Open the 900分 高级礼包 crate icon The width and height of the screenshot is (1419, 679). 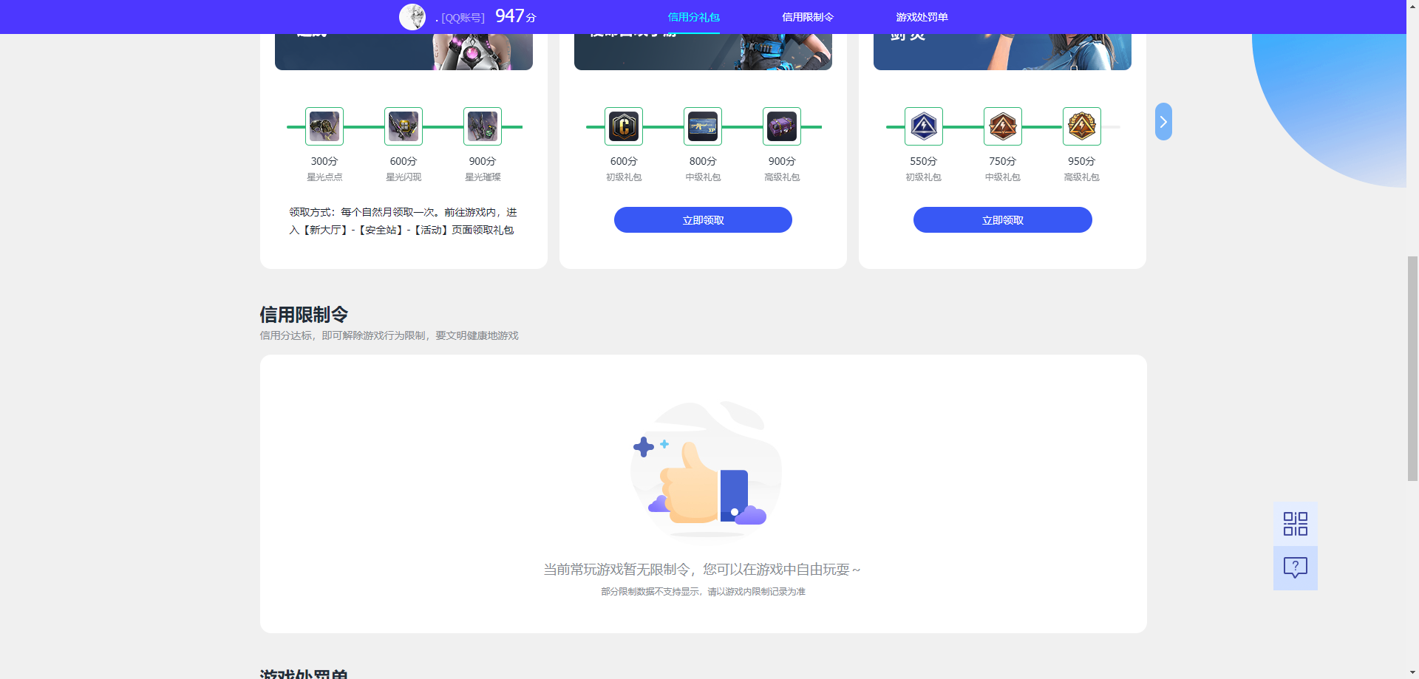point(781,126)
